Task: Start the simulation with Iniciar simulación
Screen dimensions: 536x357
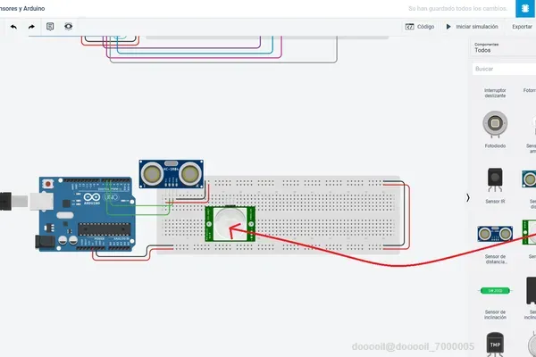Action: point(472,27)
